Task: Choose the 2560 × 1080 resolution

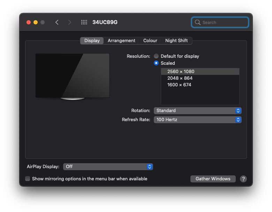Action: tap(200, 71)
